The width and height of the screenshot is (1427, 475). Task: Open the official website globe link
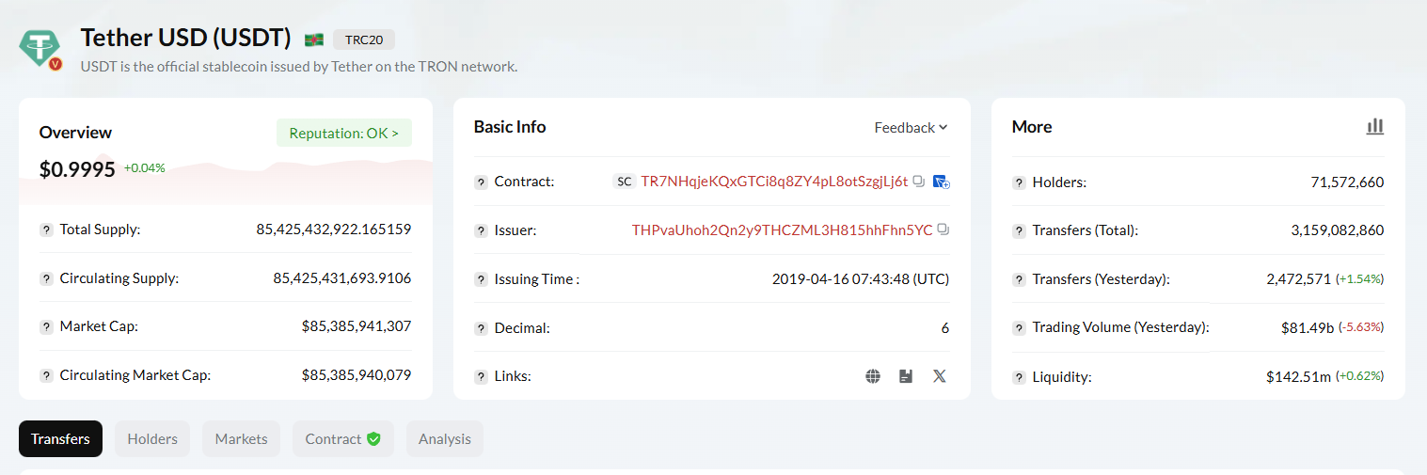point(873,376)
